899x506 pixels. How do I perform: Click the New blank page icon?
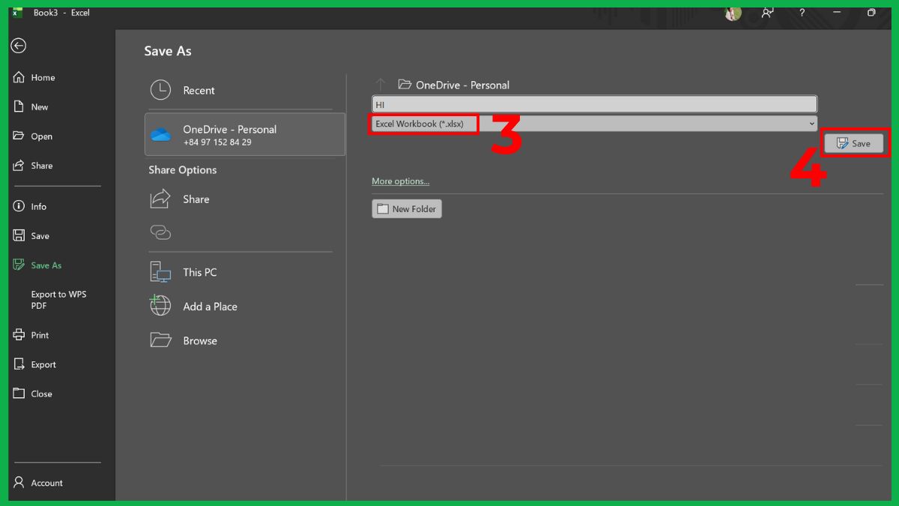19,106
